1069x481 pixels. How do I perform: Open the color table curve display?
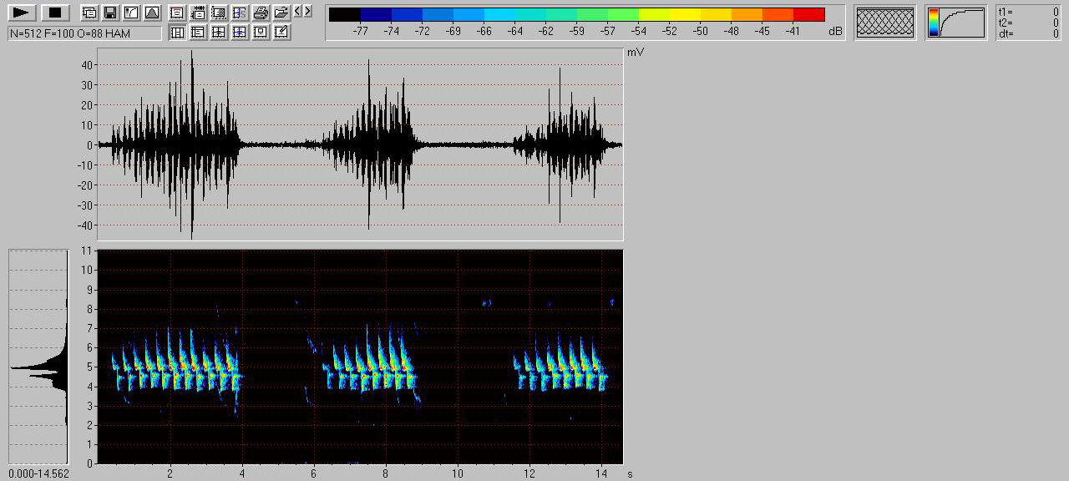pos(955,23)
